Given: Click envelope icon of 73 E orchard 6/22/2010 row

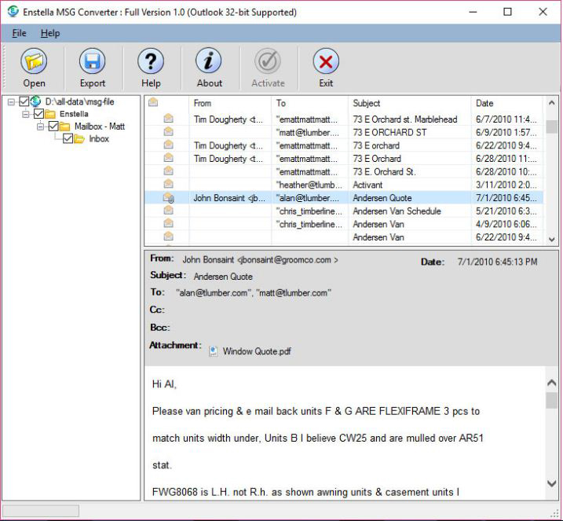Looking at the screenshot, I should point(168,145).
